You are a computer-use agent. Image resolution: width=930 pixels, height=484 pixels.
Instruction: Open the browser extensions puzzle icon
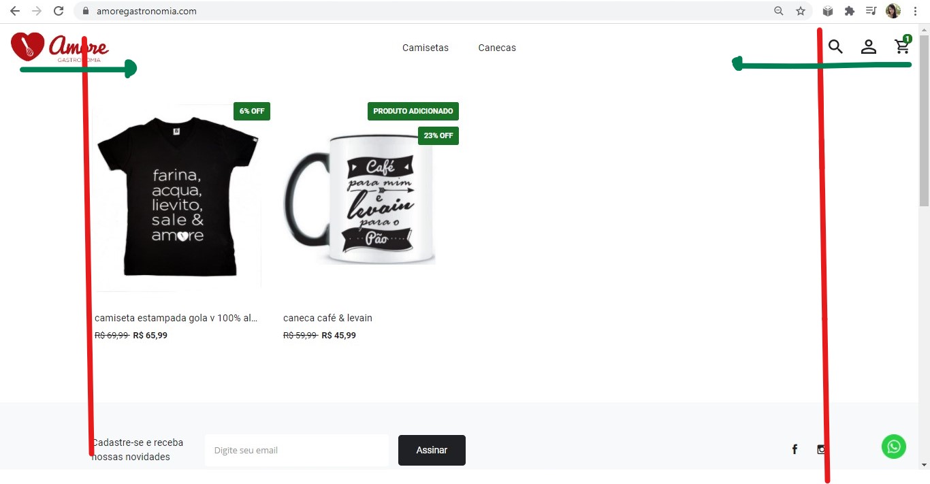tap(850, 11)
